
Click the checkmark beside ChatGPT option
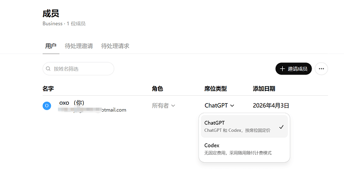tap(281, 127)
